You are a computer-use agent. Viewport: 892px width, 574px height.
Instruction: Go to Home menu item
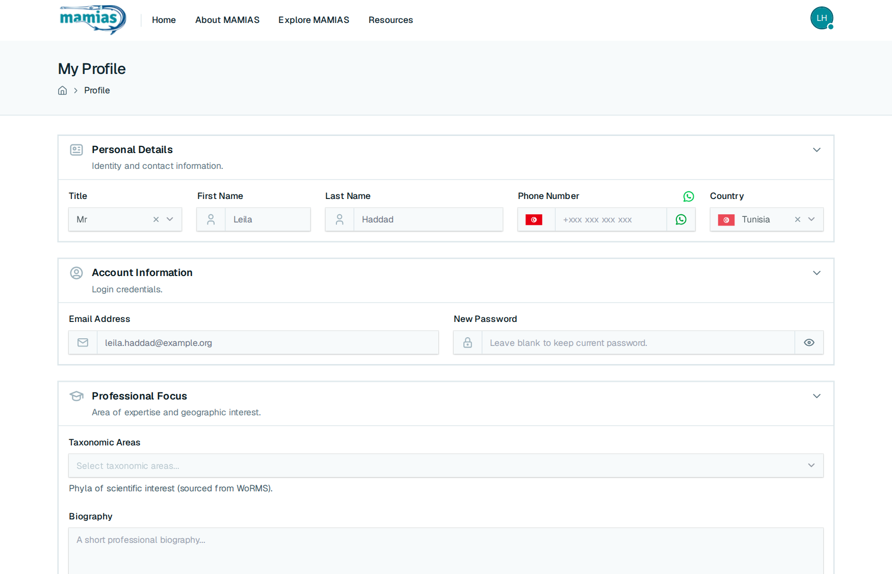tap(164, 20)
